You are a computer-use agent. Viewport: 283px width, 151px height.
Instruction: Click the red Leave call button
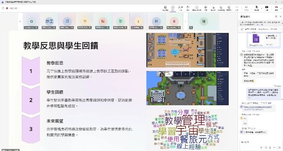(x=276, y=8)
